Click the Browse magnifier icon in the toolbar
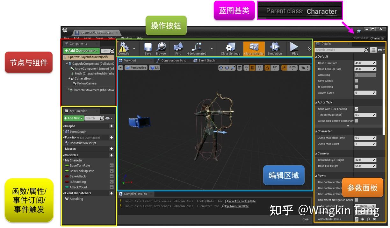390x228 pixels. pyautogui.click(x=161, y=48)
